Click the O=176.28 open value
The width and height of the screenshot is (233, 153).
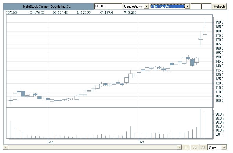click(37, 13)
